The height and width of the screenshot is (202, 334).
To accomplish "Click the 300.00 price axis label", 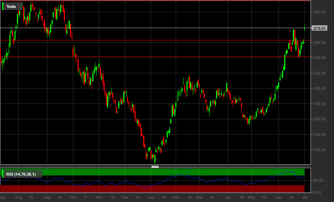I will click(319, 12).
